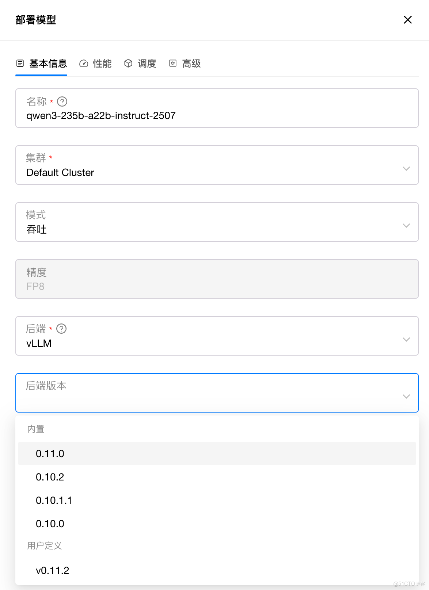The height and width of the screenshot is (590, 429).
Task: Choose backend version 0.10.2
Action: [x=50, y=477]
